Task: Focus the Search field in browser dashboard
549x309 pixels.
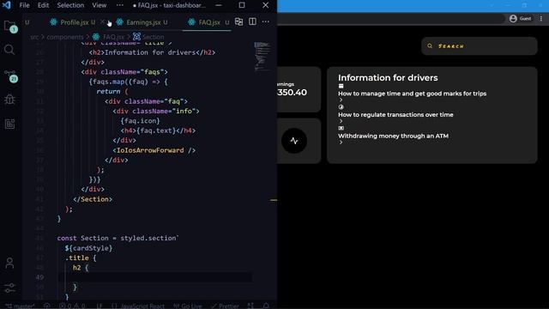Action: [480, 45]
